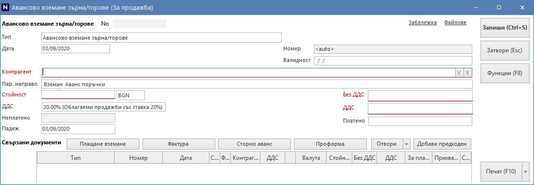534x185 pixels.
Task: Focus the ДДС amount field on right
Action: coord(420,109)
